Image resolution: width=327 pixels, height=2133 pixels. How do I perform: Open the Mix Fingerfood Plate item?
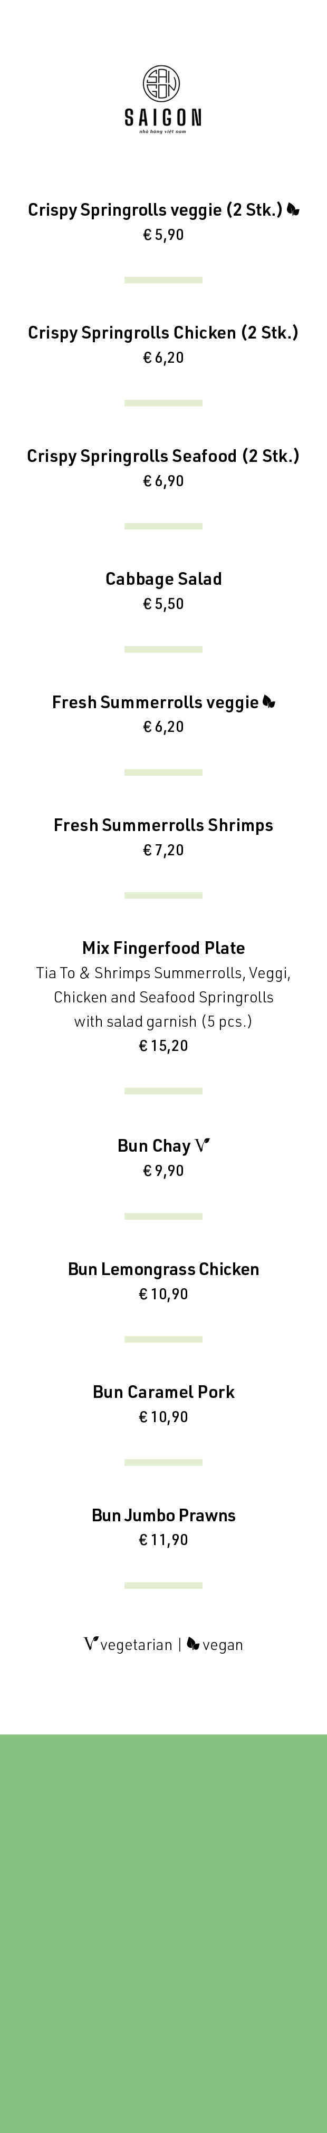coord(163,948)
